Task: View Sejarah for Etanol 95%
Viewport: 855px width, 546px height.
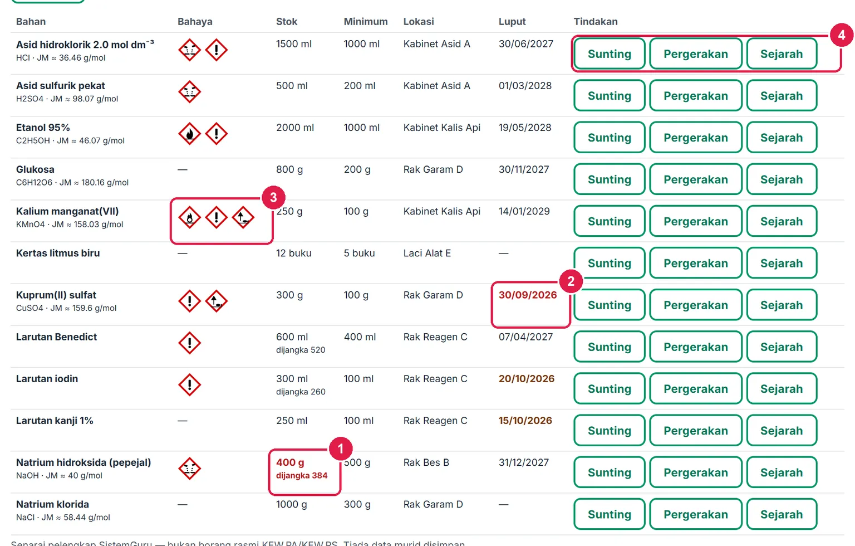Action: [782, 138]
